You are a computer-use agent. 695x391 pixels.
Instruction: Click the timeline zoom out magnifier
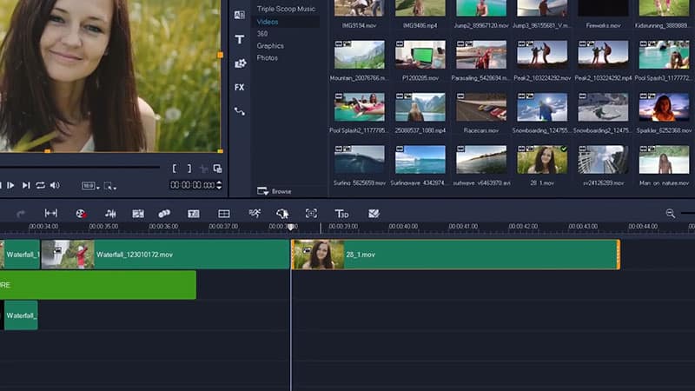[671, 214]
